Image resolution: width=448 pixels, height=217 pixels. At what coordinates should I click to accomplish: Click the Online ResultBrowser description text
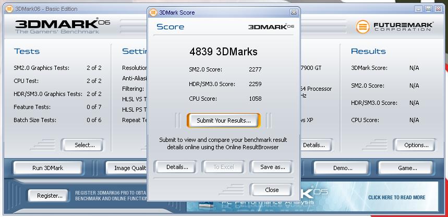tap(223, 144)
